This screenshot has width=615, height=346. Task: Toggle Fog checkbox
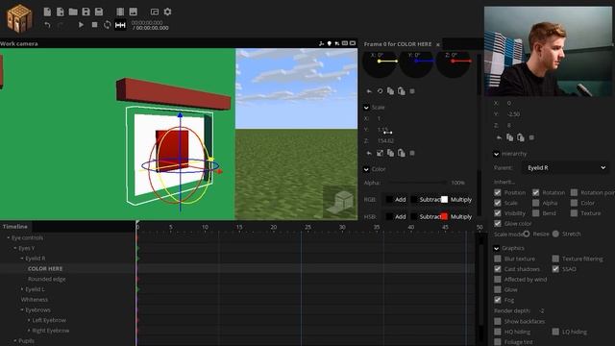click(x=498, y=300)
